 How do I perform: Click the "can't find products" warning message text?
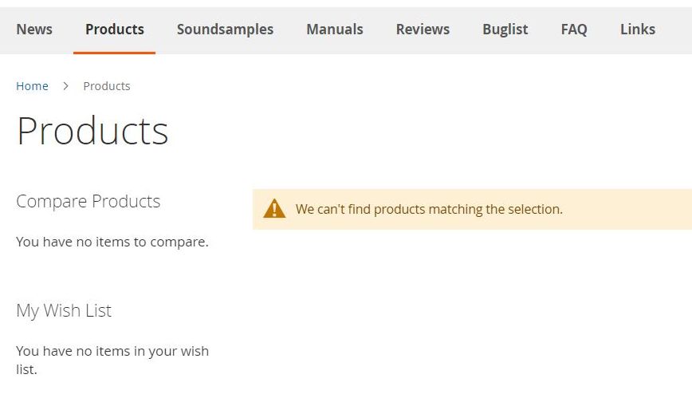(x=429, y=210)
